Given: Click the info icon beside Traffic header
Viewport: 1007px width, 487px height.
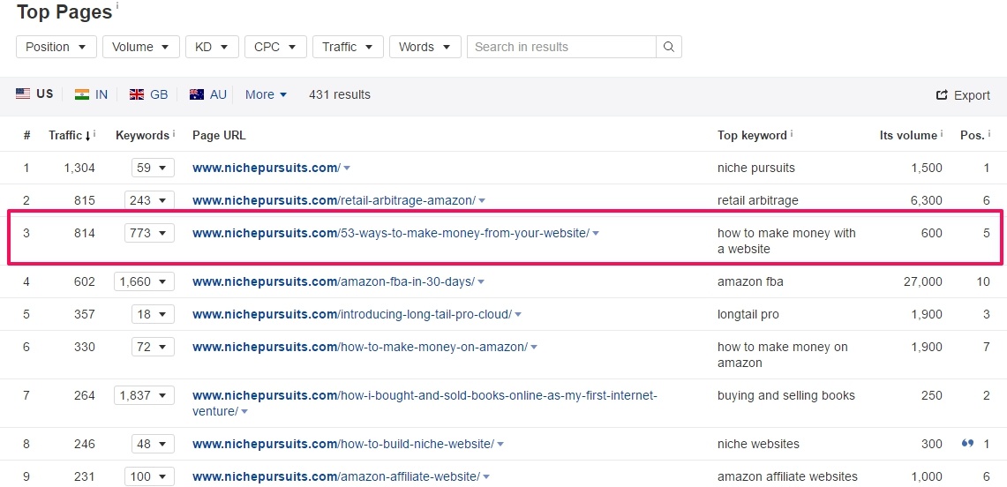Looking at the screenshot, I should [x=94, y=133].
